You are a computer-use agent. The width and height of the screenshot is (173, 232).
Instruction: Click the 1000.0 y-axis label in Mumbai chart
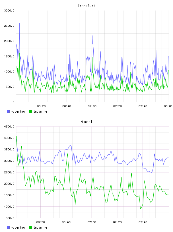(9, 206)
